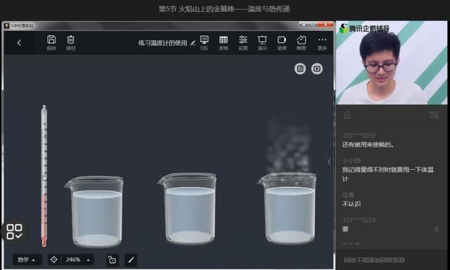Open the equipment grid selector

point(14,231)
